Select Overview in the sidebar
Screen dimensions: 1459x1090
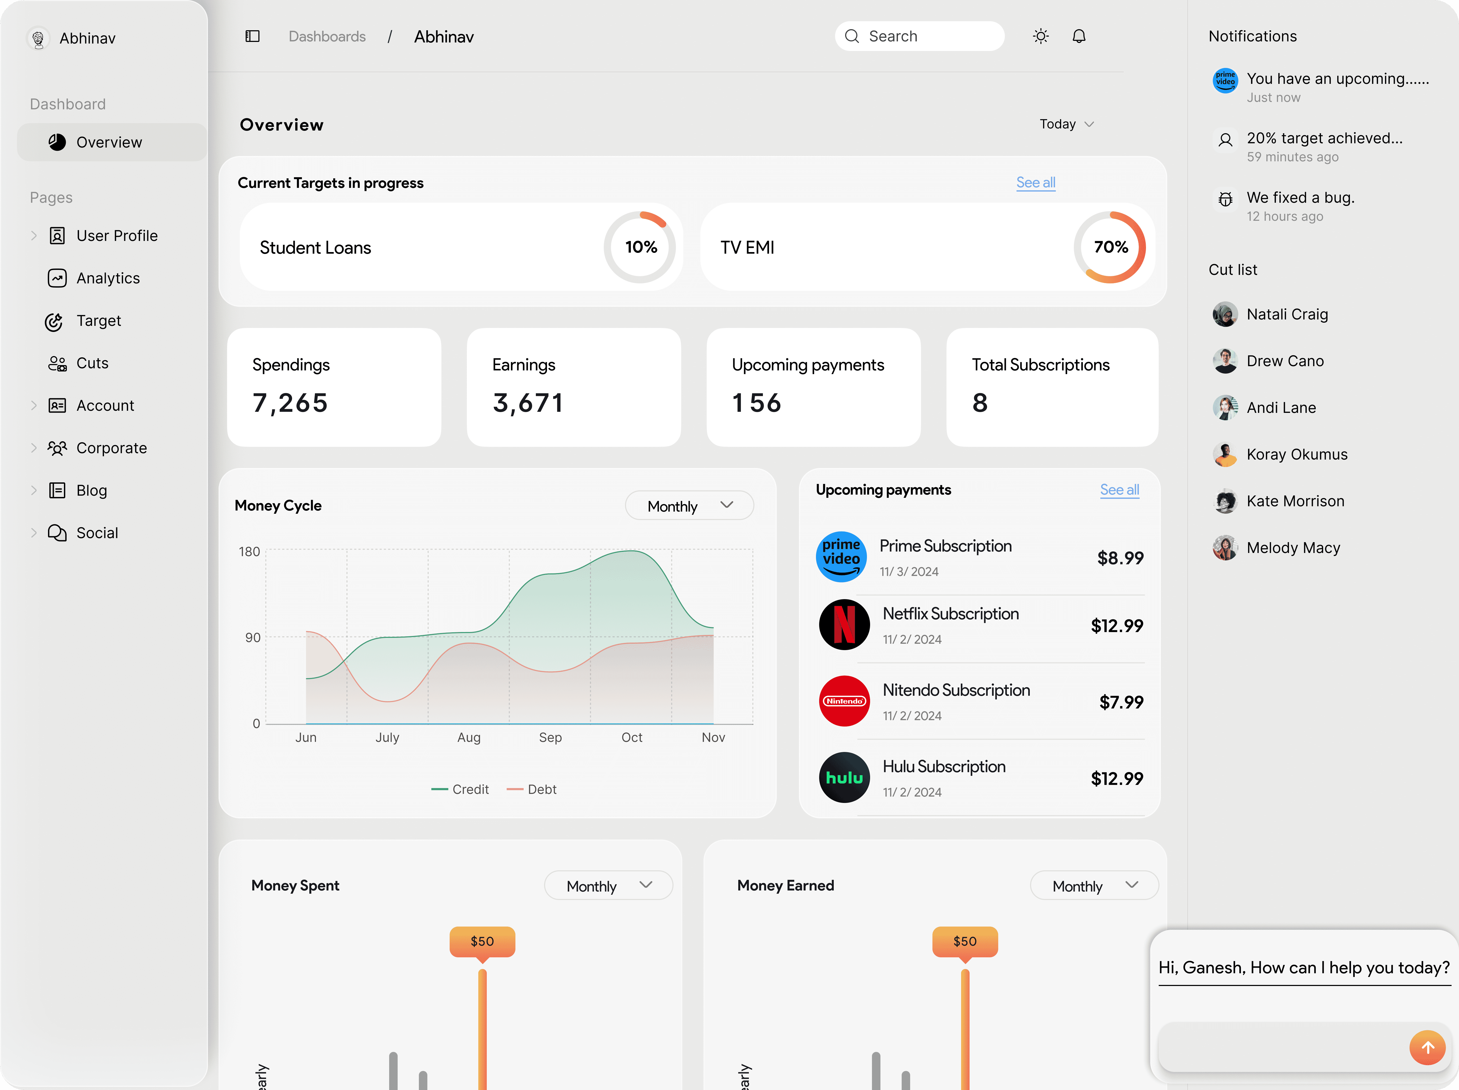(112, 142)
